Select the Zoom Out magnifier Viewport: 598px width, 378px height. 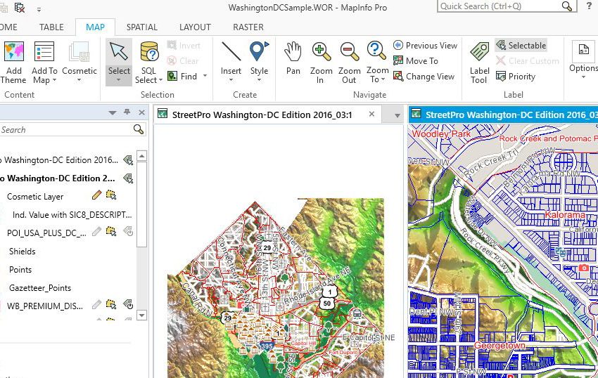click(350, 63)
